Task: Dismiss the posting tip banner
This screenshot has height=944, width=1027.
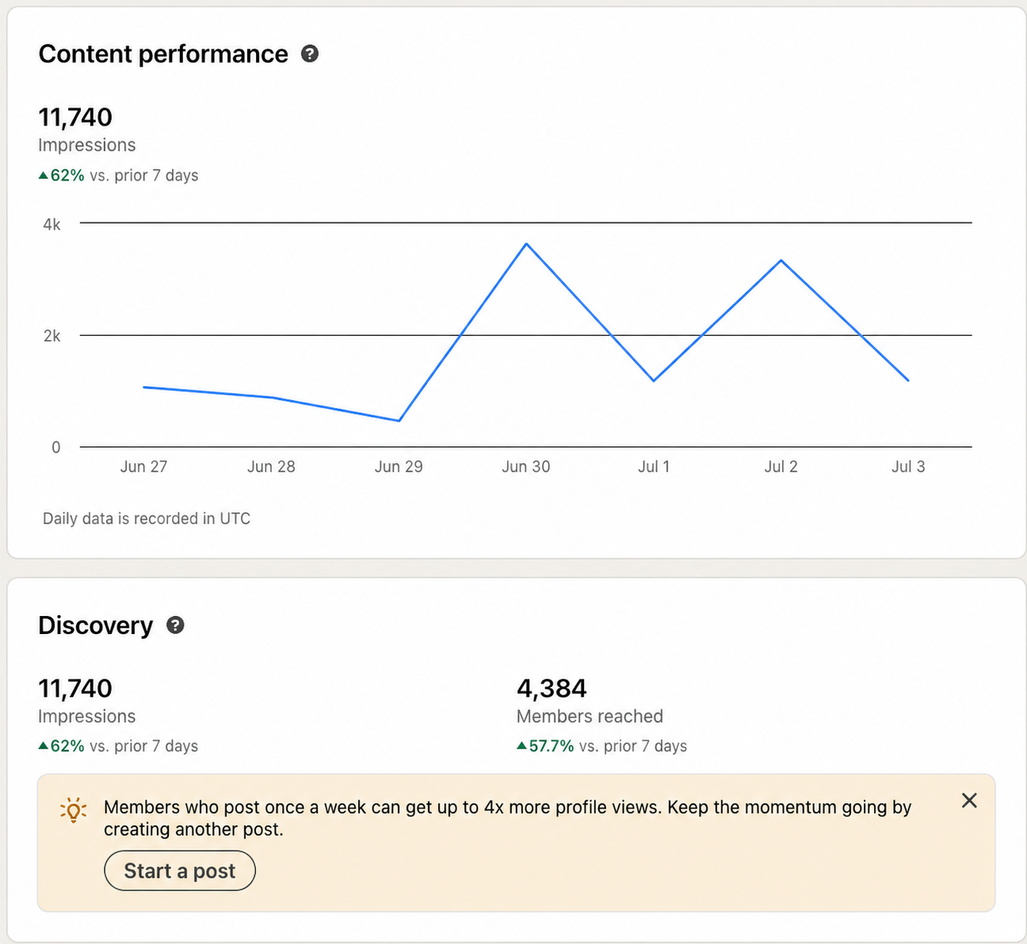Action: point(970,800)
